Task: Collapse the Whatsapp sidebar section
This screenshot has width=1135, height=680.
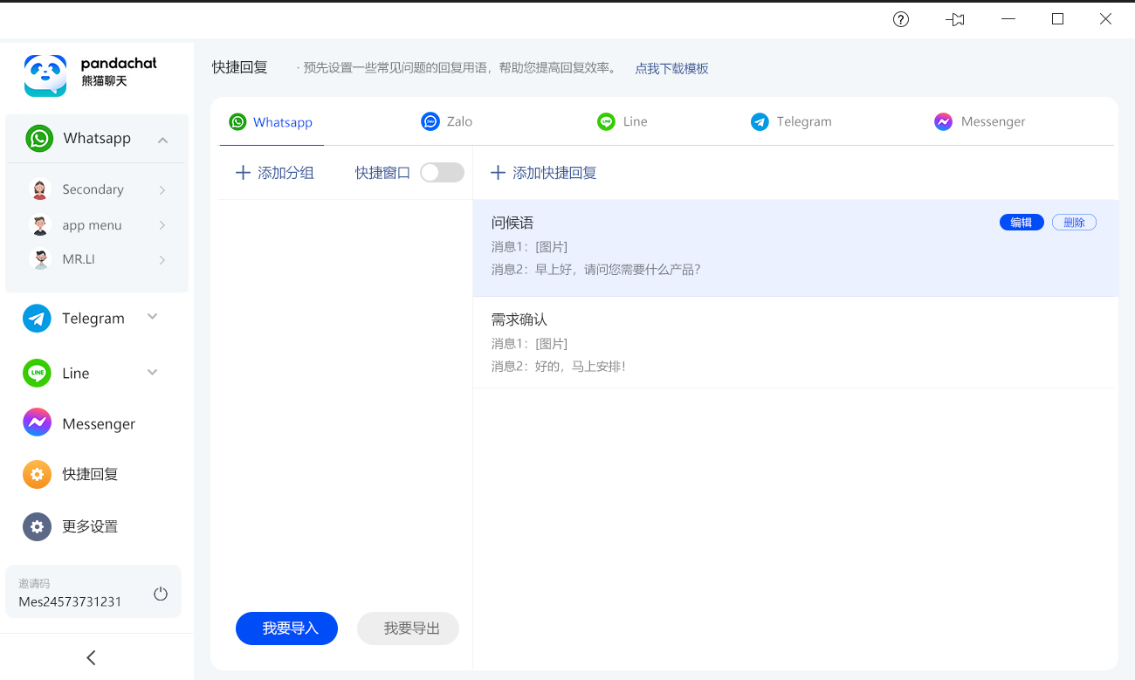Action: (x=162, y=140)
